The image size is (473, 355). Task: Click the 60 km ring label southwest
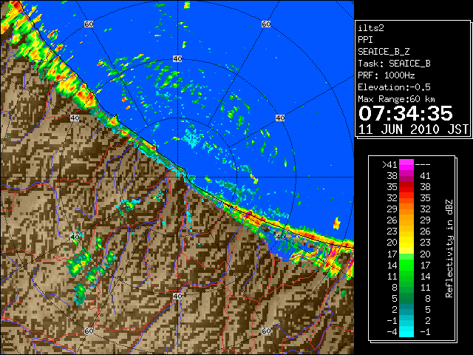89,331
